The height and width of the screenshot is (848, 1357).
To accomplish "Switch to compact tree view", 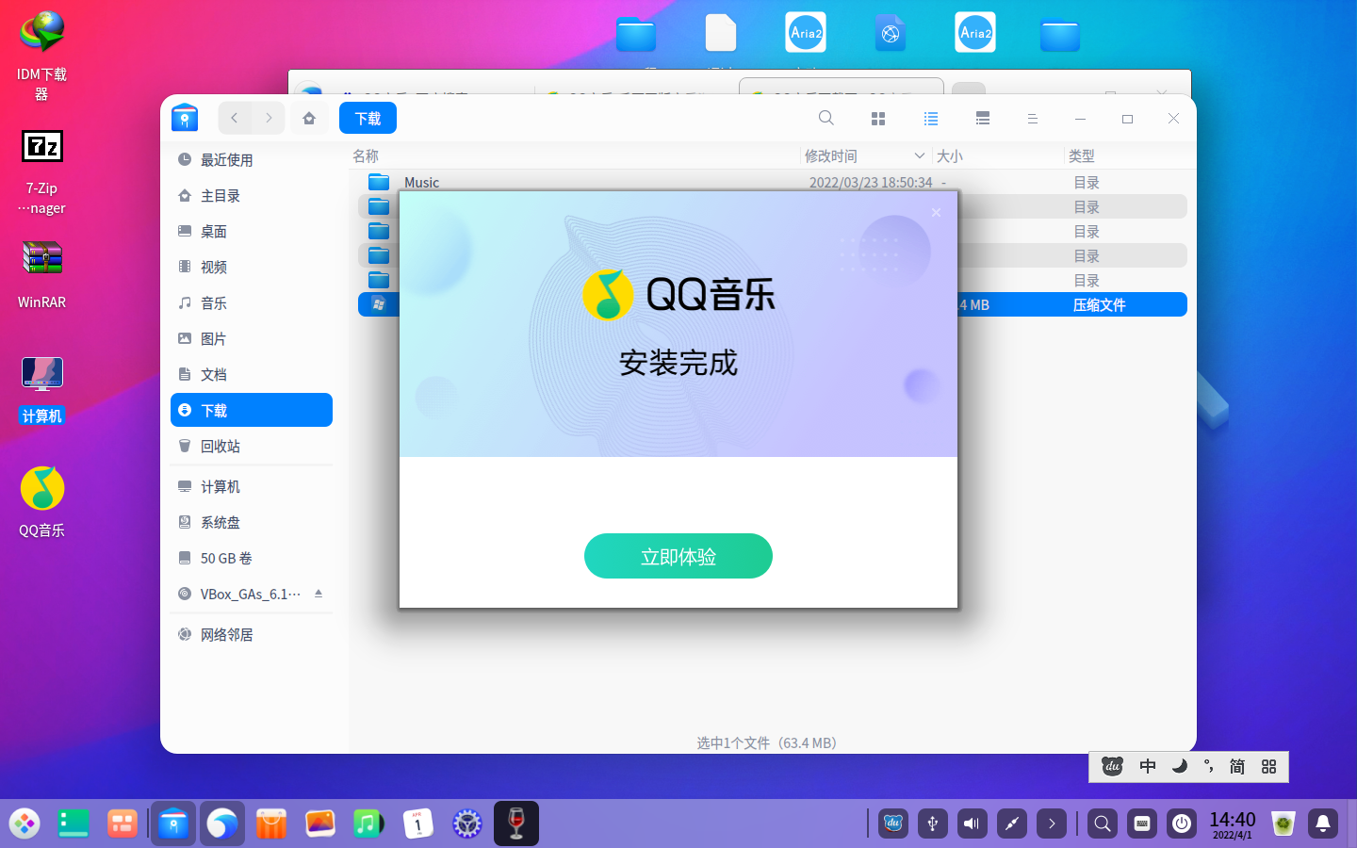I will click(x=983, y=118).
